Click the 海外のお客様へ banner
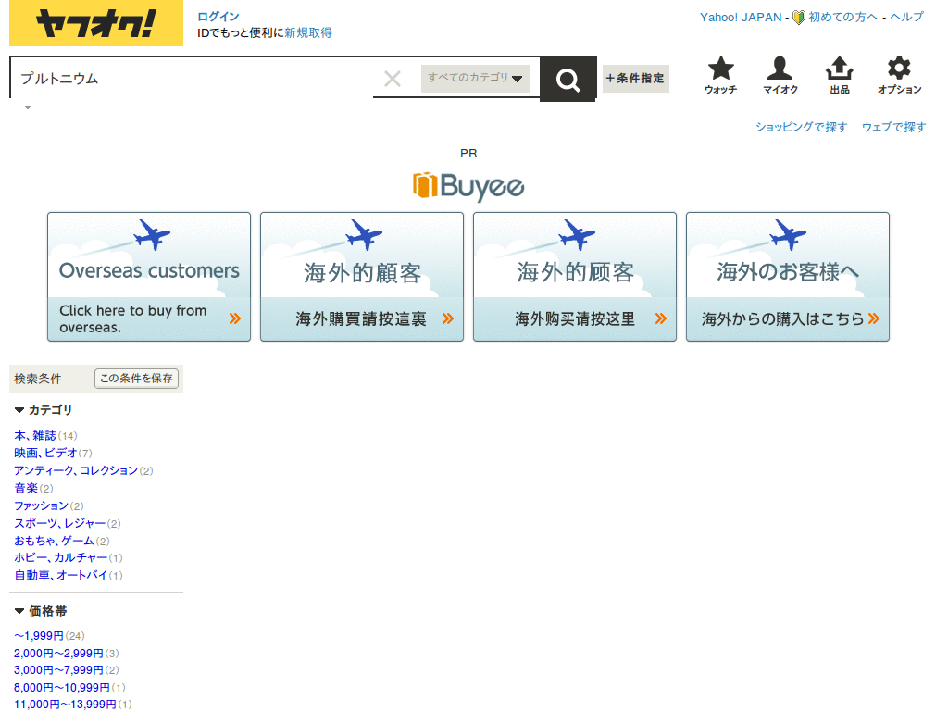The image size is (948, 711). 787,277
